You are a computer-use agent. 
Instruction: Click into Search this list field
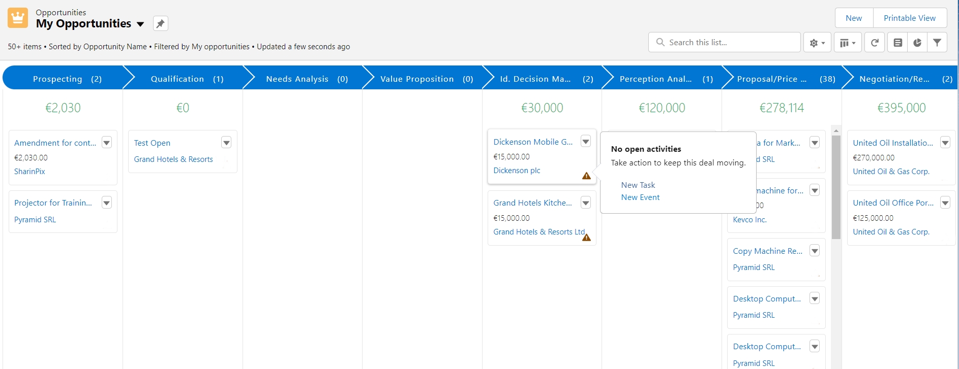coord(725,42)
